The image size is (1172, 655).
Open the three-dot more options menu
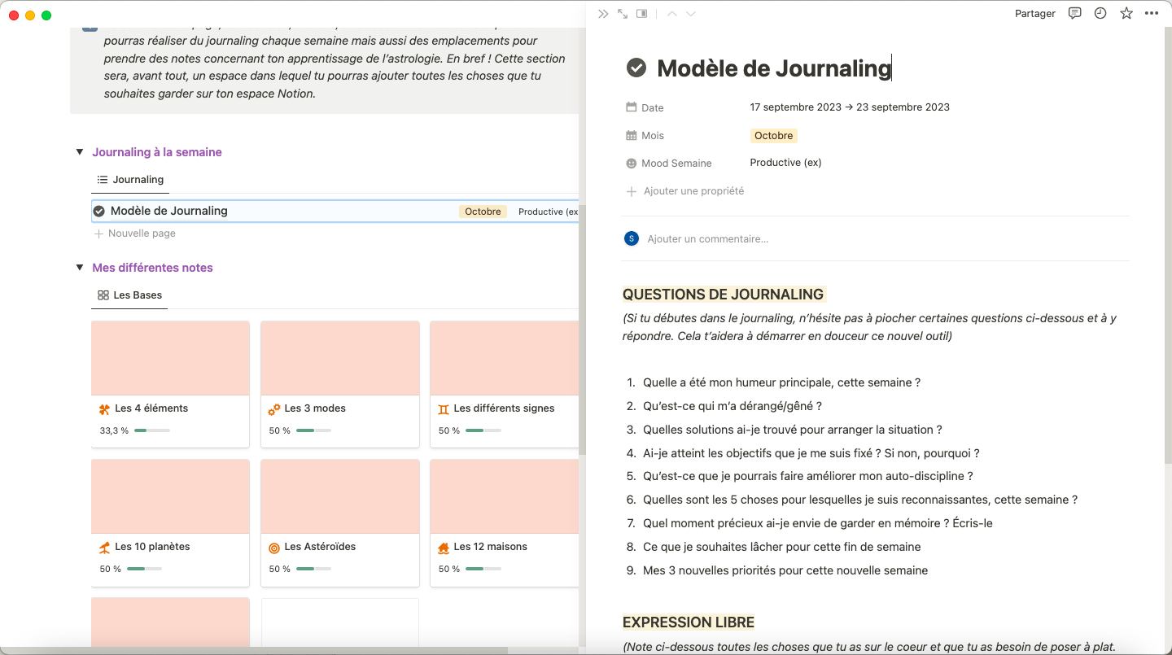[x=1151, y=14]
